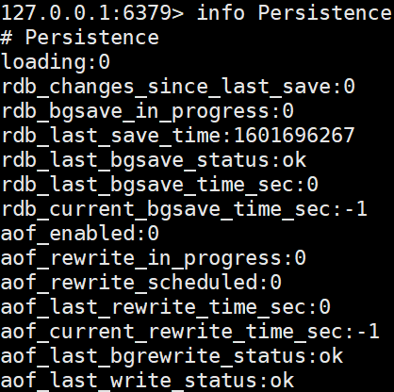The height and width of the screenshot is (392, 394).
Task: Select the rdb_changes_since_last_save line
Action: point(178,87)
